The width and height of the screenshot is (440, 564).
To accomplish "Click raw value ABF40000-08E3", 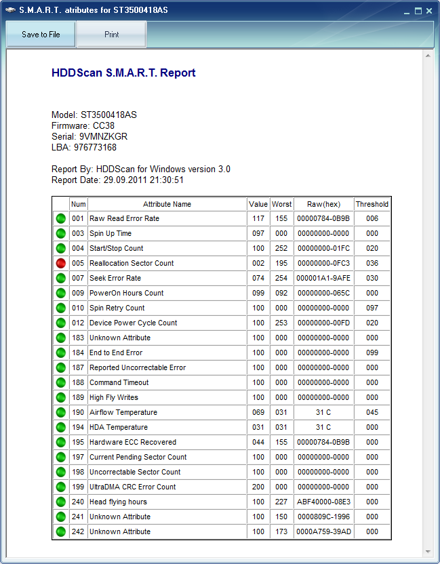I will click(323, 502).
